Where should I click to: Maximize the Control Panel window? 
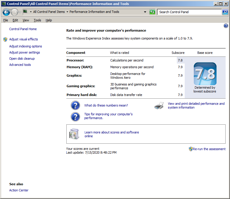220,4
